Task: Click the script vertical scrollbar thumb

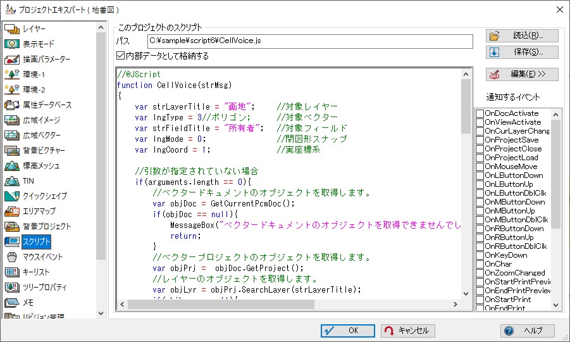Action: [x=466, y=106]
